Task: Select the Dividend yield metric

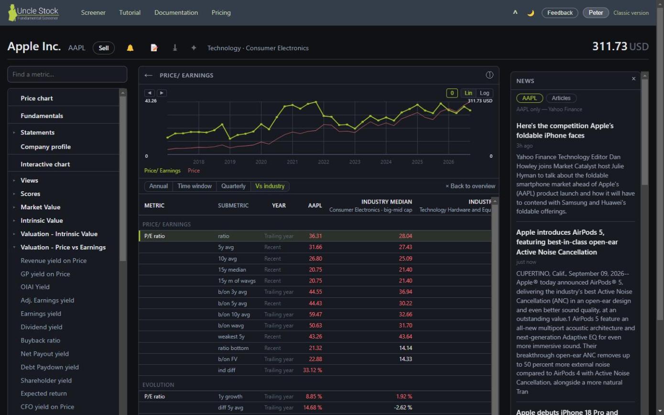Action: point(41,327)
